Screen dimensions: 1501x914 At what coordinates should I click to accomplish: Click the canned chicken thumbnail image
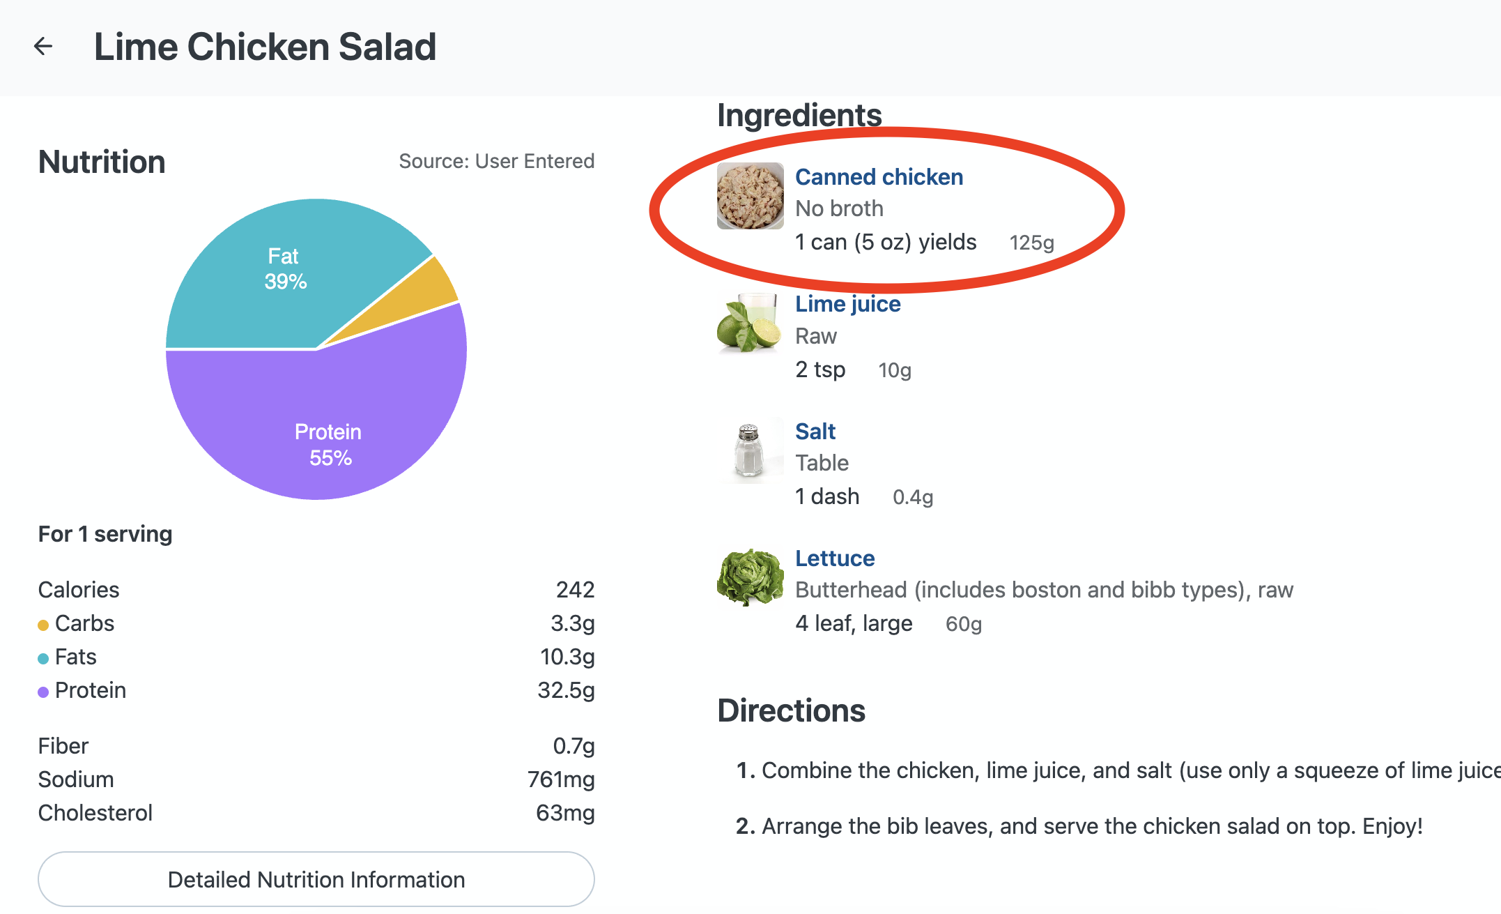[x=750, y=196]
